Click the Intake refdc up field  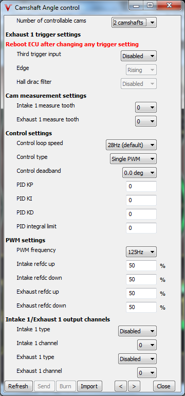pyautogui.click(x=141, y=266)
